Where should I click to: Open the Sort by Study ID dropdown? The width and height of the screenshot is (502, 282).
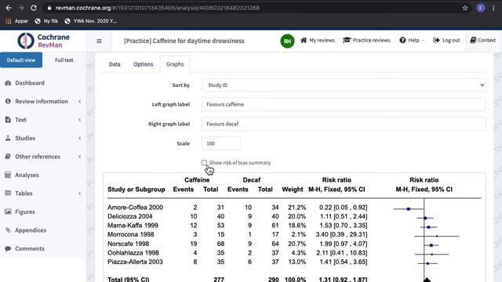[x=344, y=85]
